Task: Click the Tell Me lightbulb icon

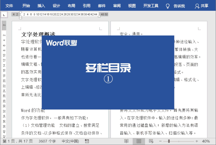Action: [168, 6]
